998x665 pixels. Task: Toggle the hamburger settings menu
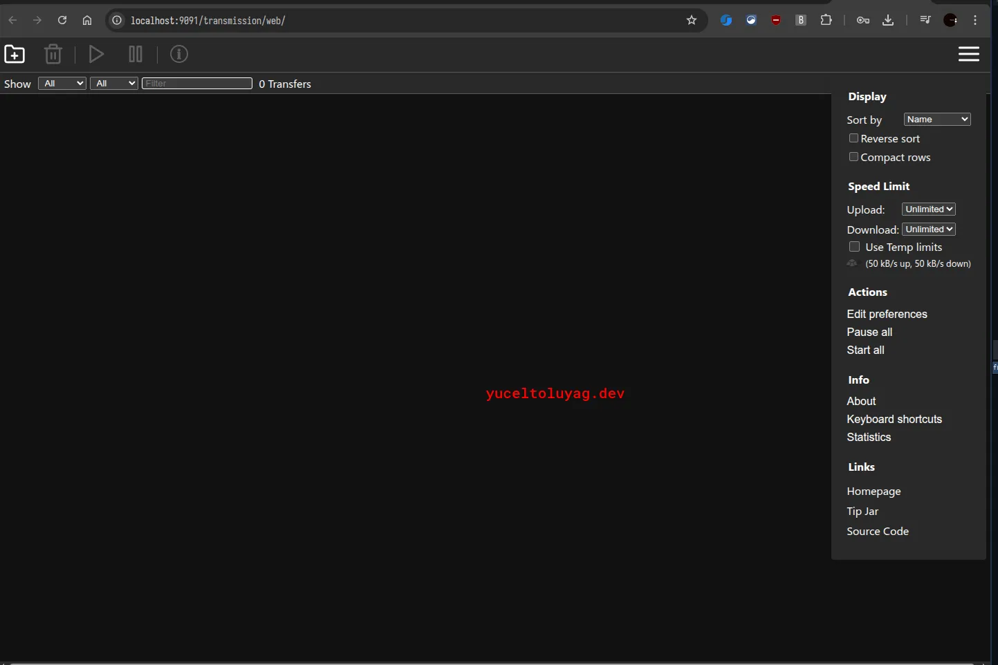tap(969, 54)
